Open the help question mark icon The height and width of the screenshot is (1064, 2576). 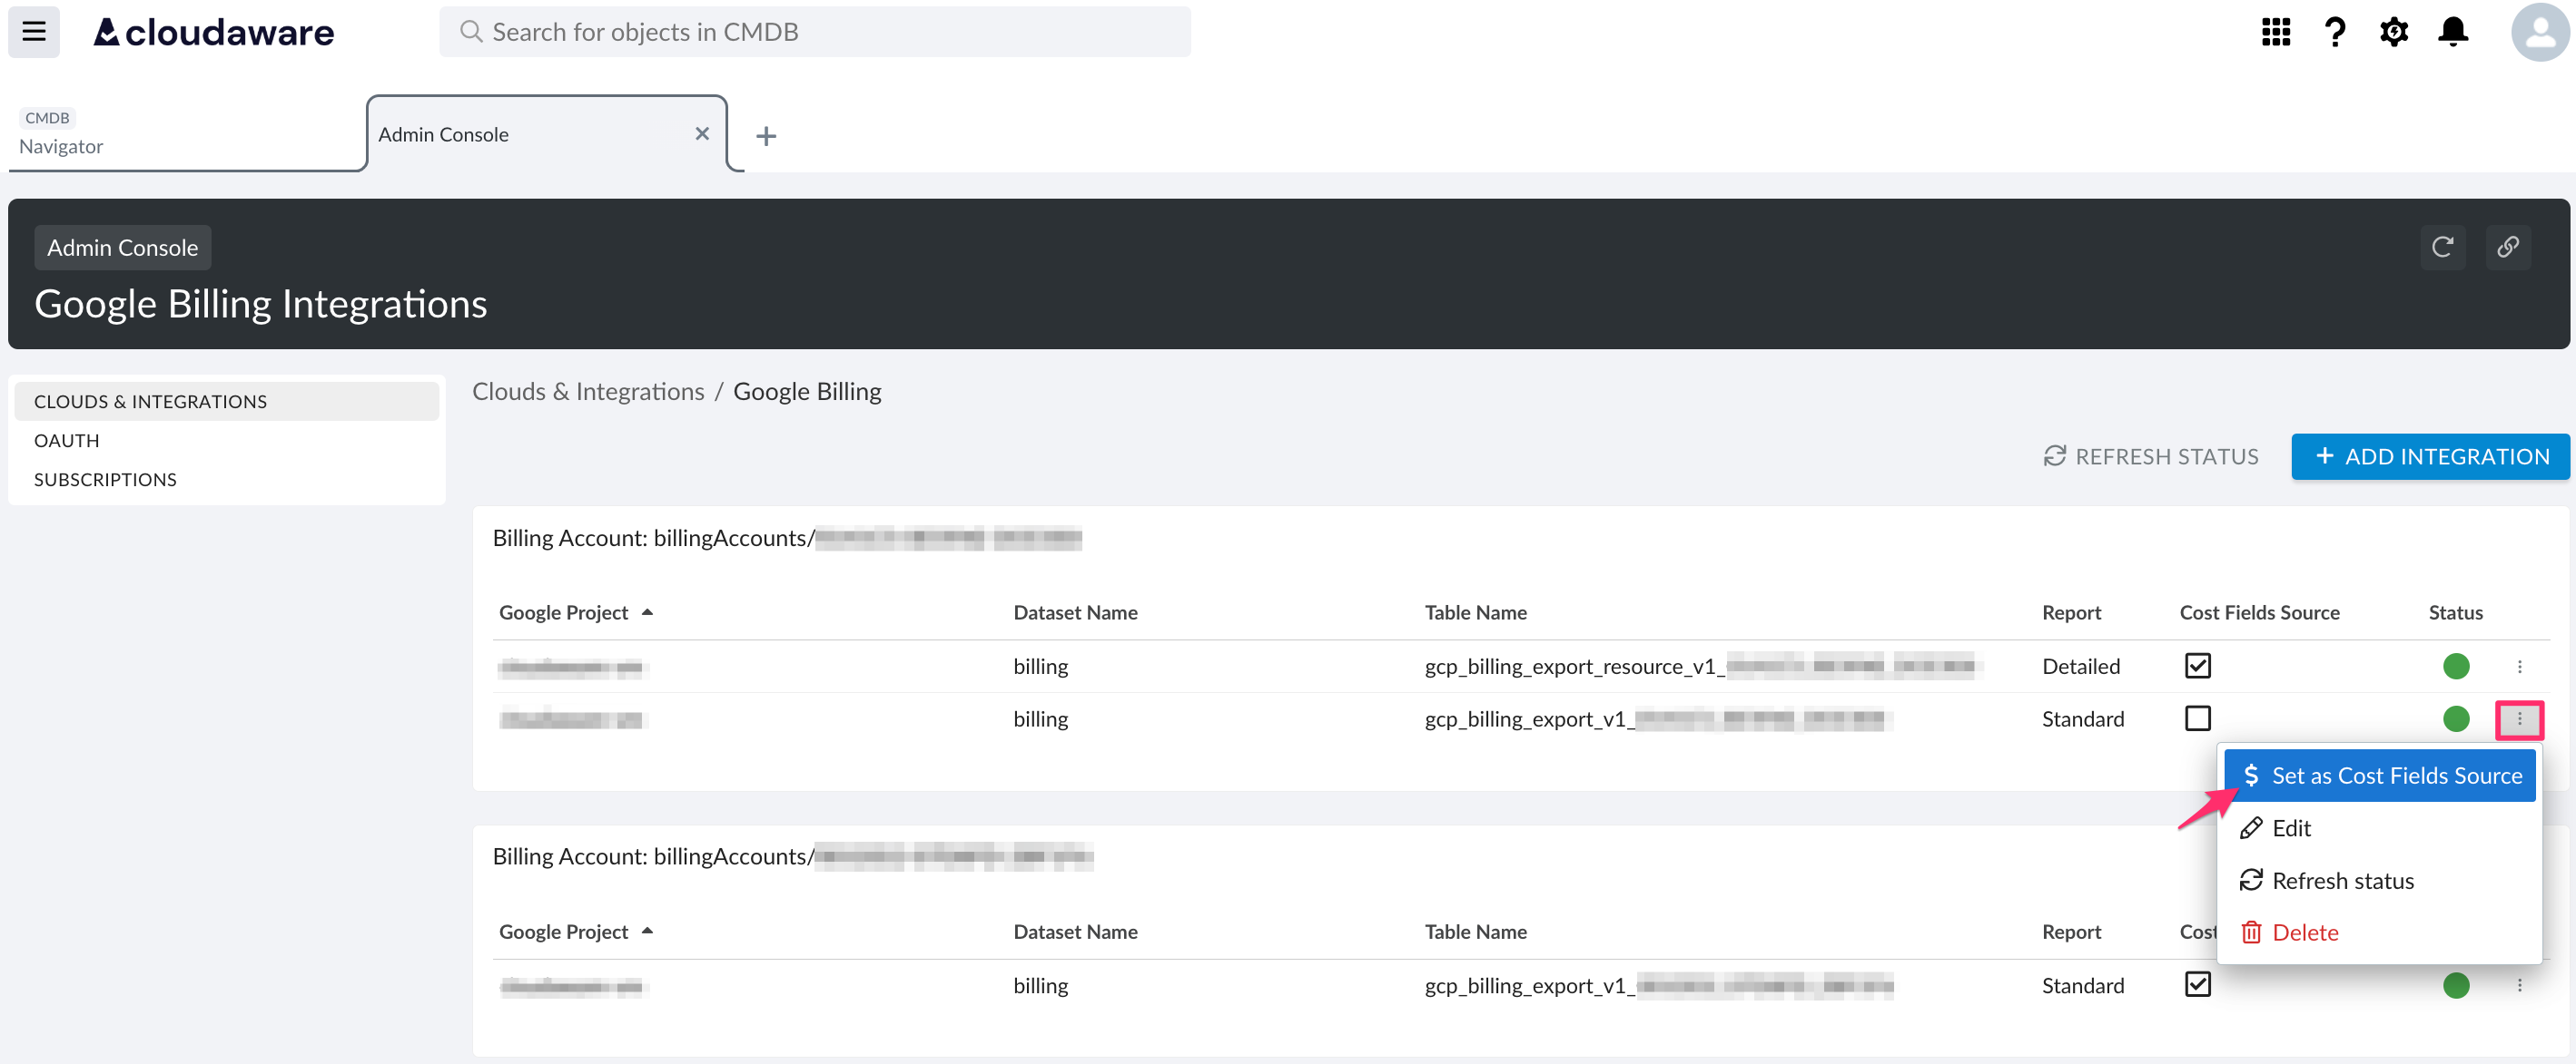(2334, 31)
